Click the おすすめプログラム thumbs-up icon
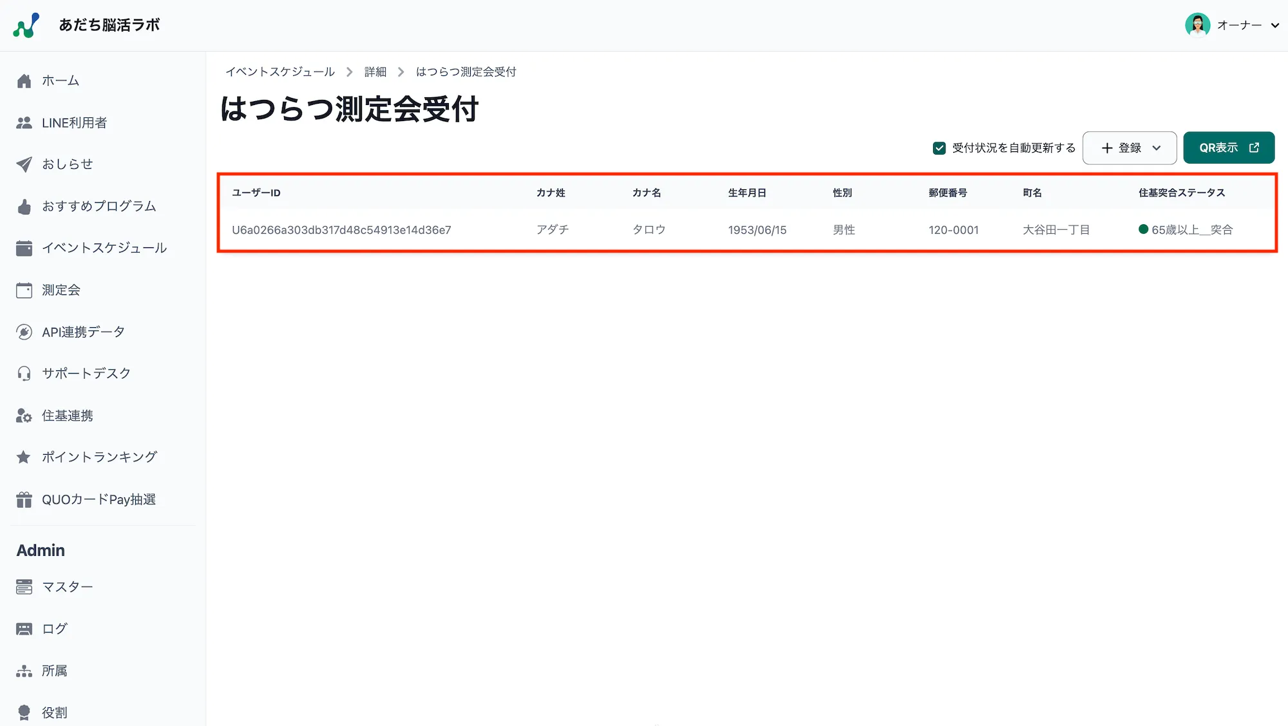The height and width of the screenshot is (726, 1288). pyautogui.click(x=24, y=206)
